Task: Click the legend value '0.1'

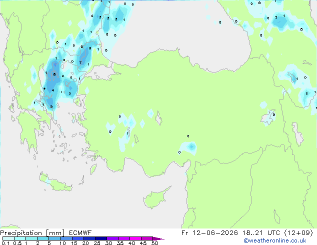Action: [x=5, y=243]
